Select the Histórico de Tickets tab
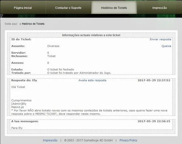 114,8
